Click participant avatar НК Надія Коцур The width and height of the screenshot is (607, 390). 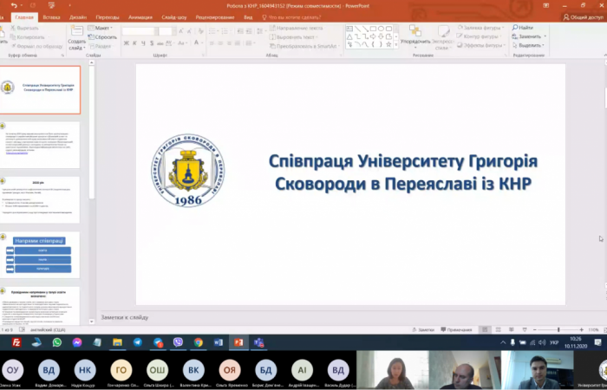pyautogui.click(x=85, y=370)
